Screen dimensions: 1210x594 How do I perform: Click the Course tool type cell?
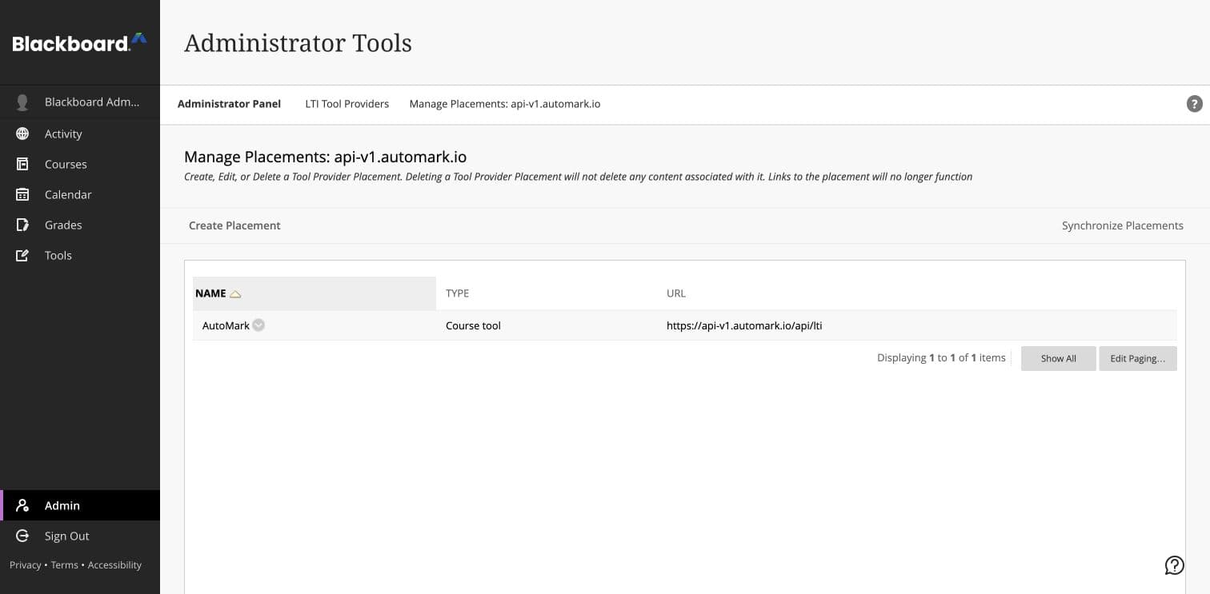pyautogui.click(x=473, y=325)
